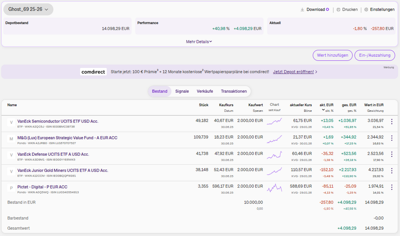Open three-dot menu for VanEck Defense row

pyautogui.click(x=392, y=155)
